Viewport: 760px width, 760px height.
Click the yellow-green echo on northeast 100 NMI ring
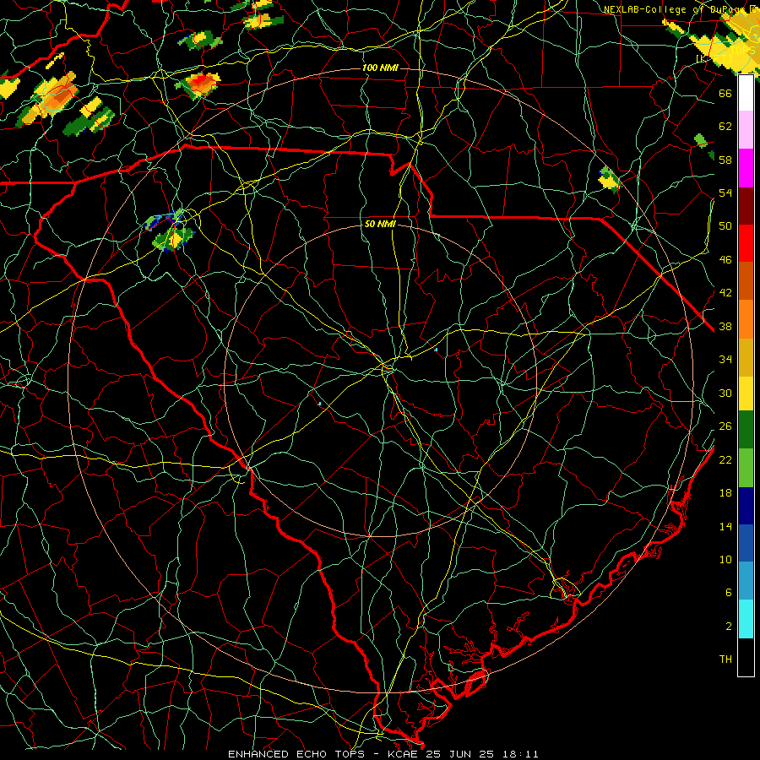tap(609, 179)
